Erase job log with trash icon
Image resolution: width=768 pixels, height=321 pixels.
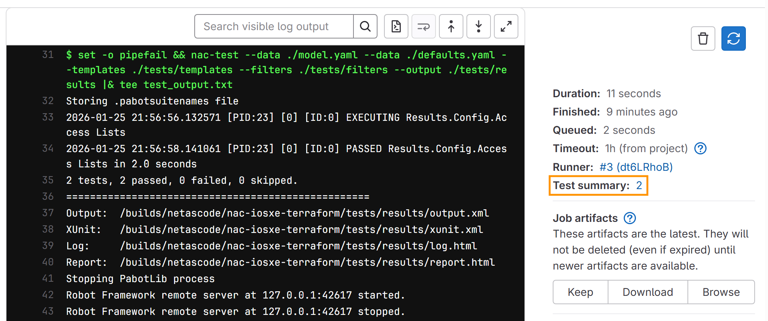tap(703, 39)
